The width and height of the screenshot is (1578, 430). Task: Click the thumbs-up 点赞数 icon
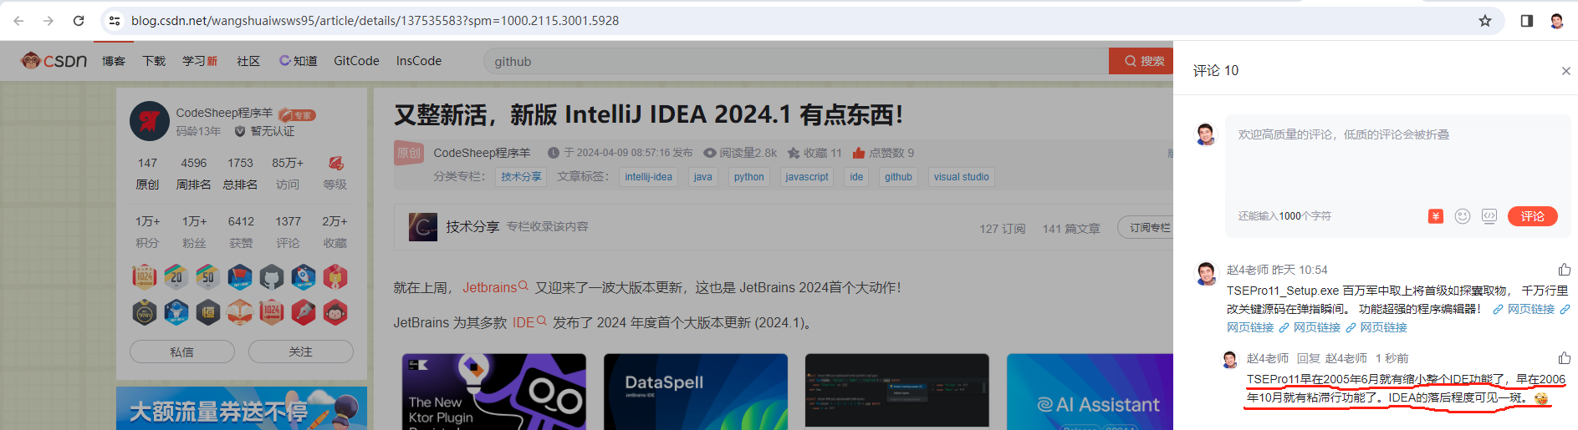pos(859,153)
